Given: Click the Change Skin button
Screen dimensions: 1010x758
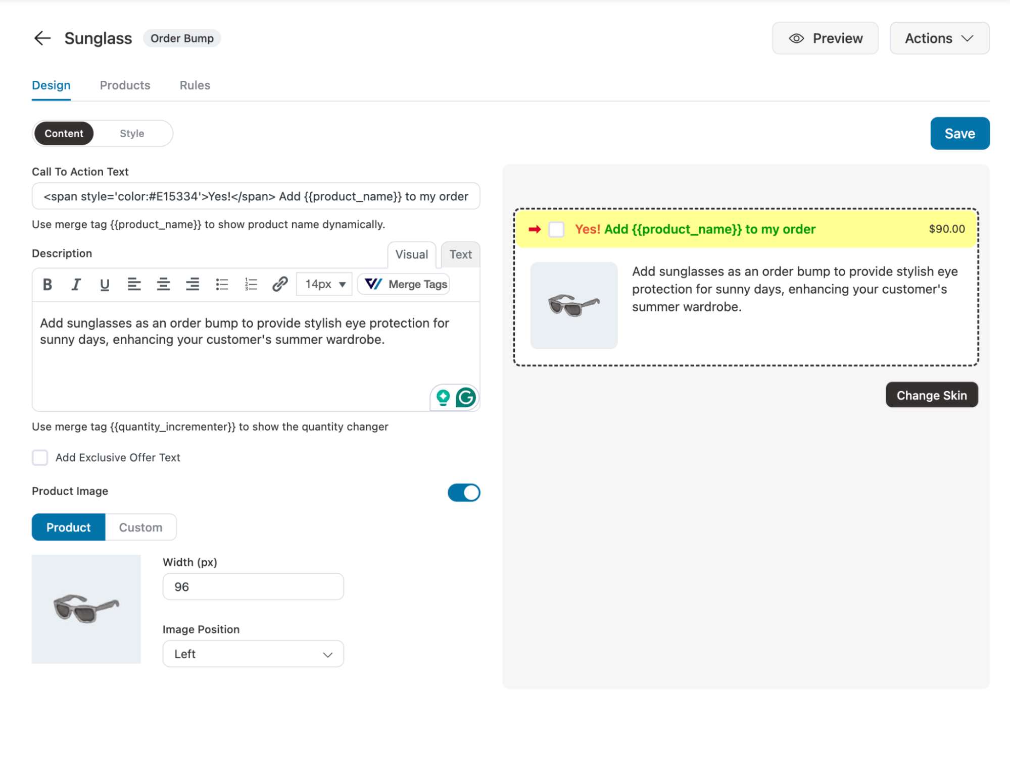Looking at the screenshot, I should [931, 394].
